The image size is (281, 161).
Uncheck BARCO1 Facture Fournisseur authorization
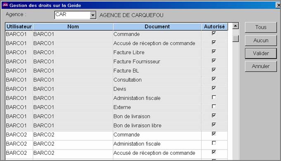pyautogui.click(x=214, y=61)
